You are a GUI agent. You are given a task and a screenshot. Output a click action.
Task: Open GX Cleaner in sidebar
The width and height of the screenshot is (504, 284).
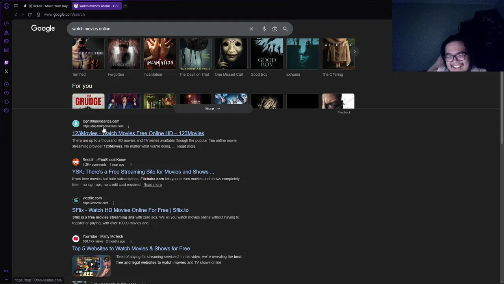[x=6, y=32]
